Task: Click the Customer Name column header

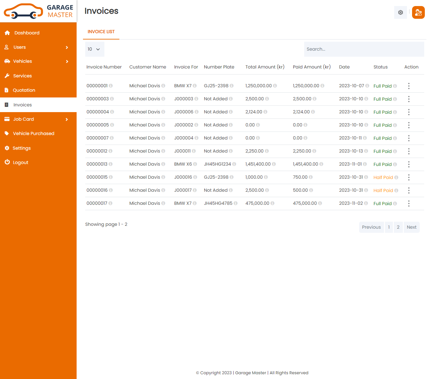Action: [148, 67]
